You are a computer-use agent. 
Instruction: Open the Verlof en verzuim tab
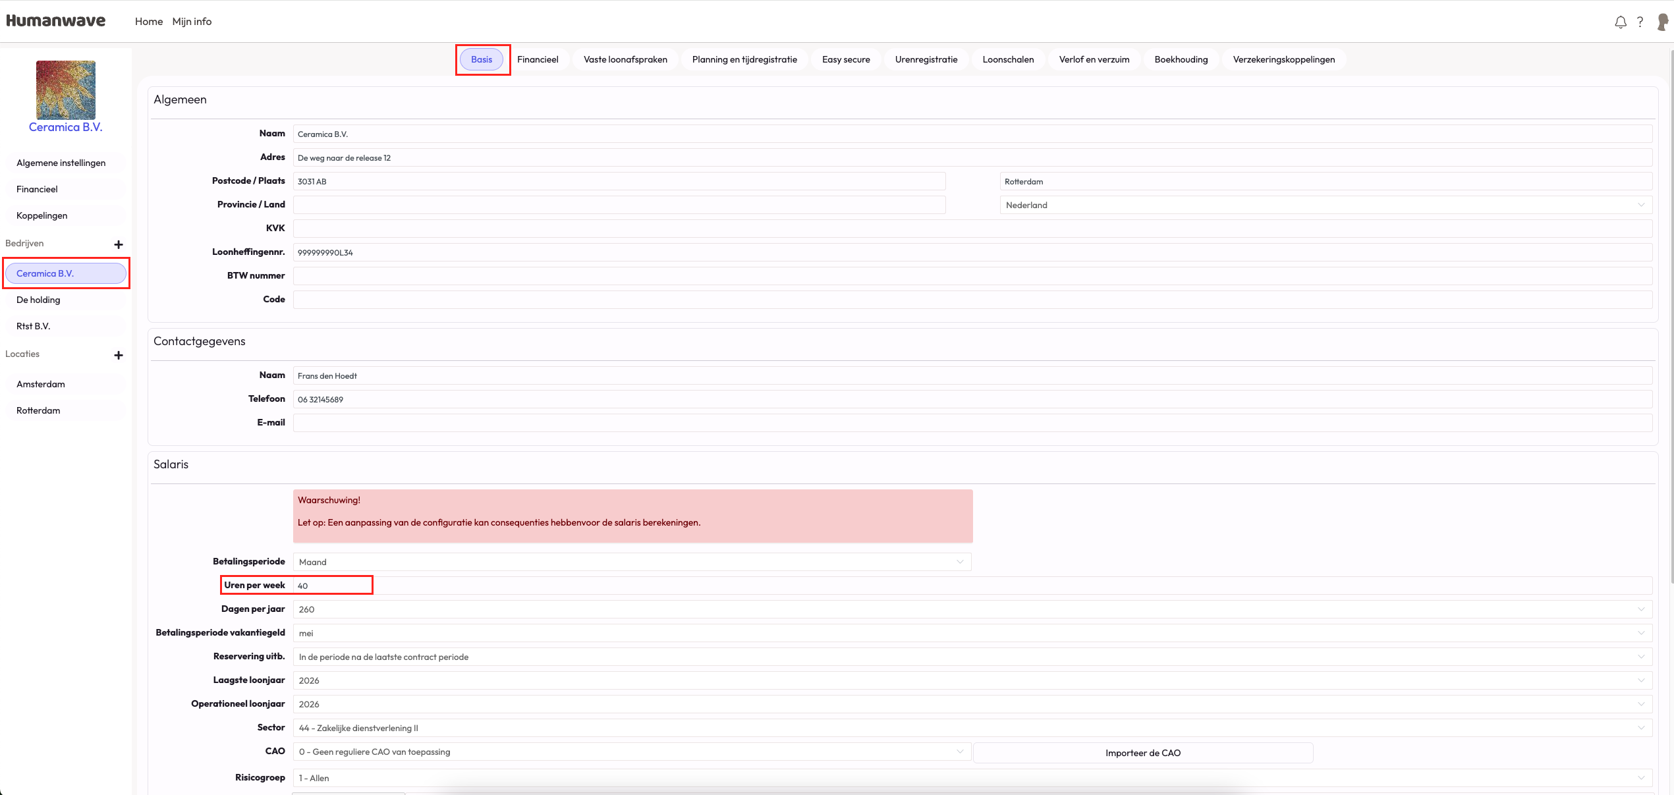(x=1094, y=59)
